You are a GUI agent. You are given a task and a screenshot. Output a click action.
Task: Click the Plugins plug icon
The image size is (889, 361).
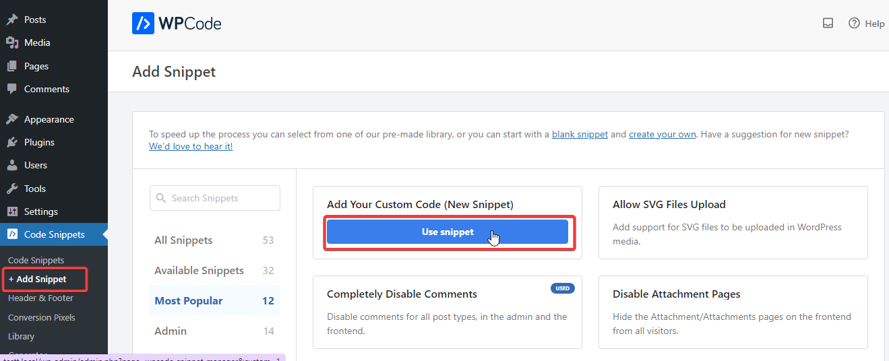tap(12, 142)
